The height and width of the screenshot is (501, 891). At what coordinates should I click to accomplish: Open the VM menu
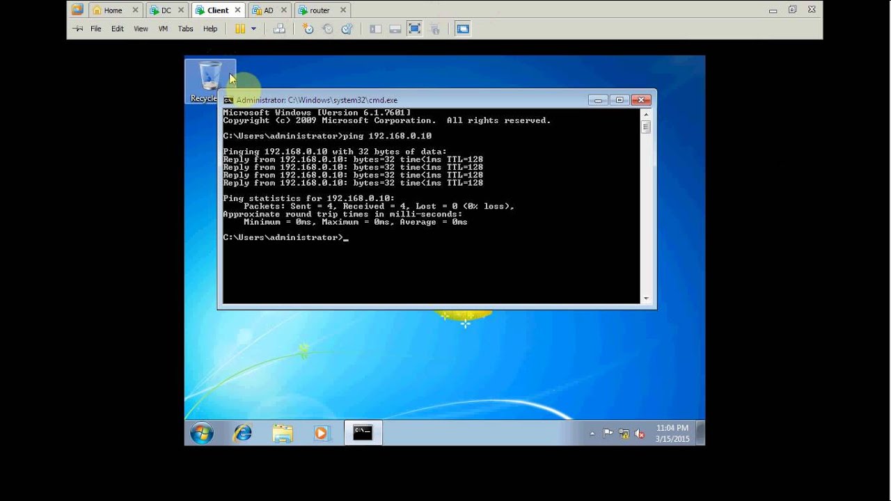pyautogui.click(x=164, y=29)
